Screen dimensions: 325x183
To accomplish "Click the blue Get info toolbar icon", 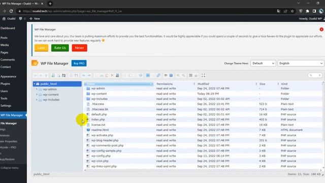I will click(171, 75).
